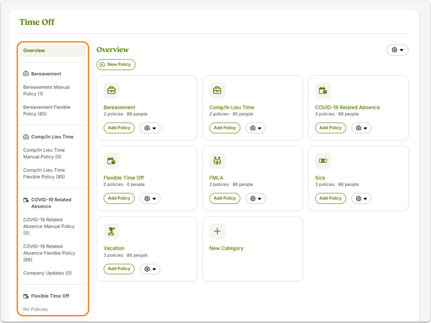
Task: Click the COVID-19 Related Absence card calendar icon
Action: pyautogui.click(x=323, y=90)
